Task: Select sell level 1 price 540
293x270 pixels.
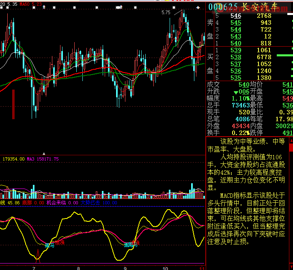Action: click(236, 43)
